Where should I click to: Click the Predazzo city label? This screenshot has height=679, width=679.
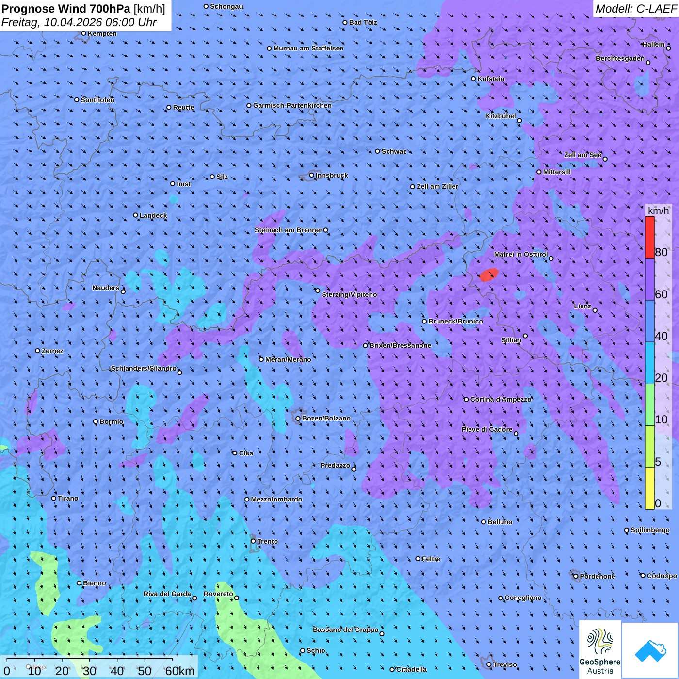coord(335,465)
